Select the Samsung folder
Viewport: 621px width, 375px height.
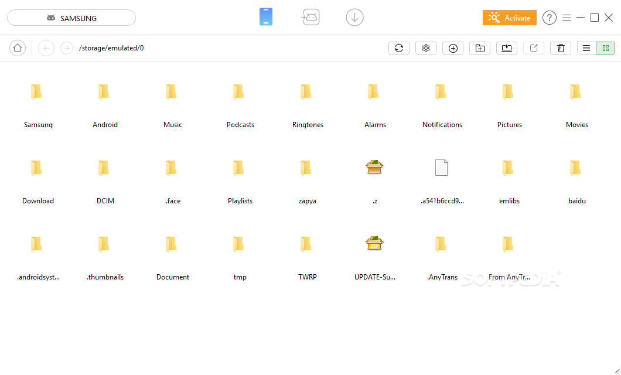[x=38, y=105]
